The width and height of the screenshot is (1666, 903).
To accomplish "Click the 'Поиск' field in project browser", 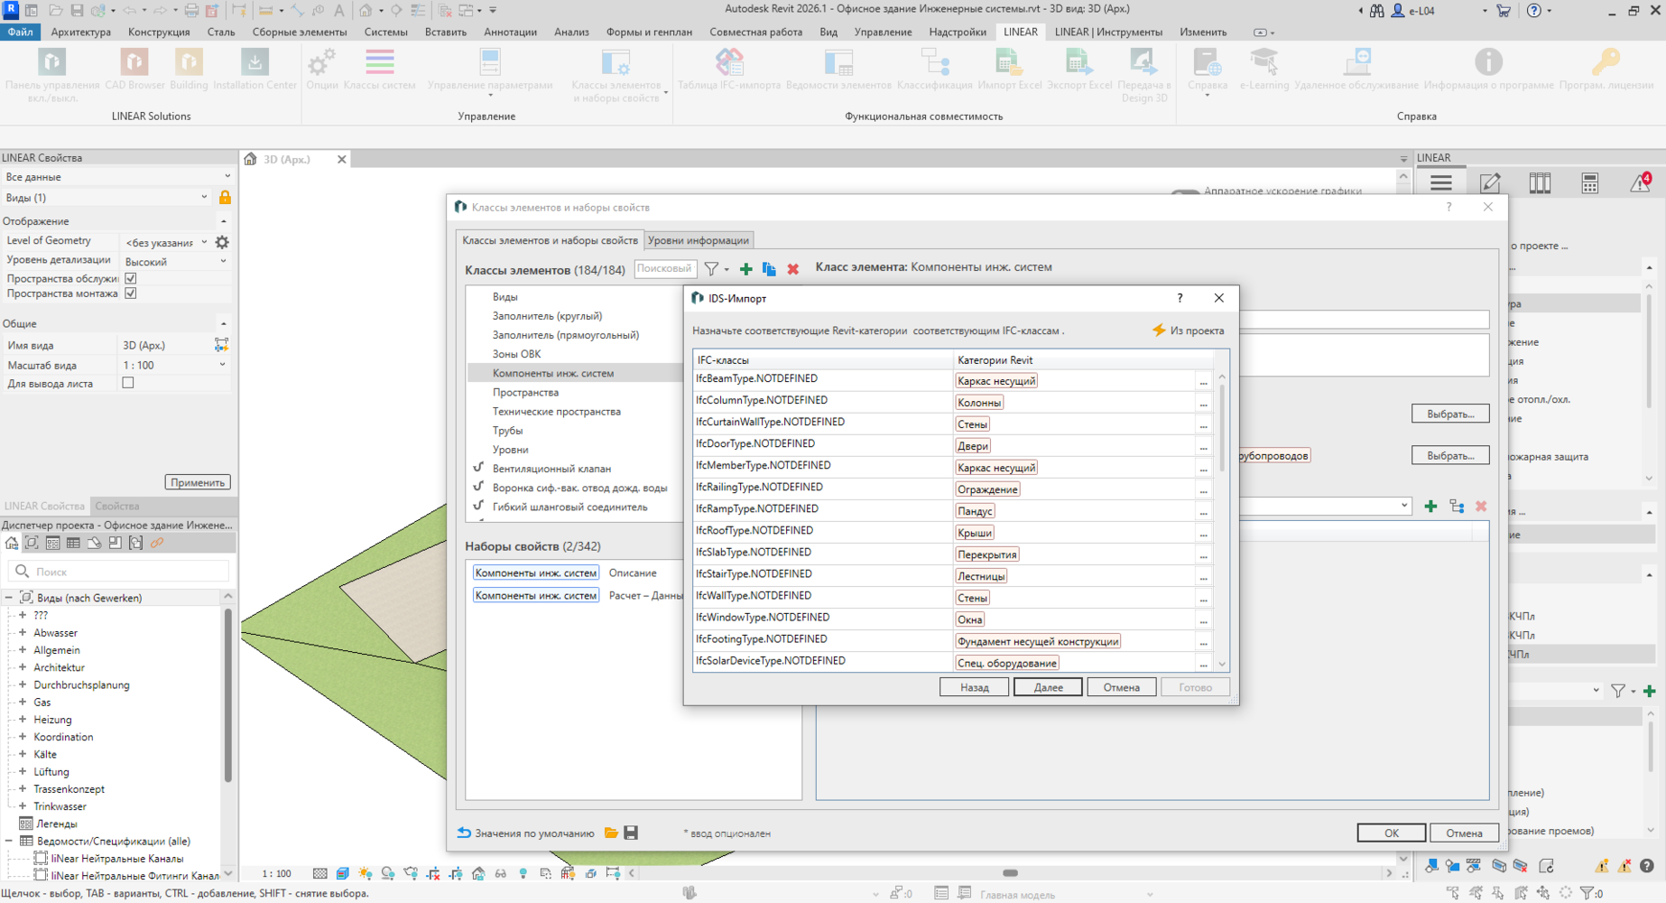I will tap(126, 572).
